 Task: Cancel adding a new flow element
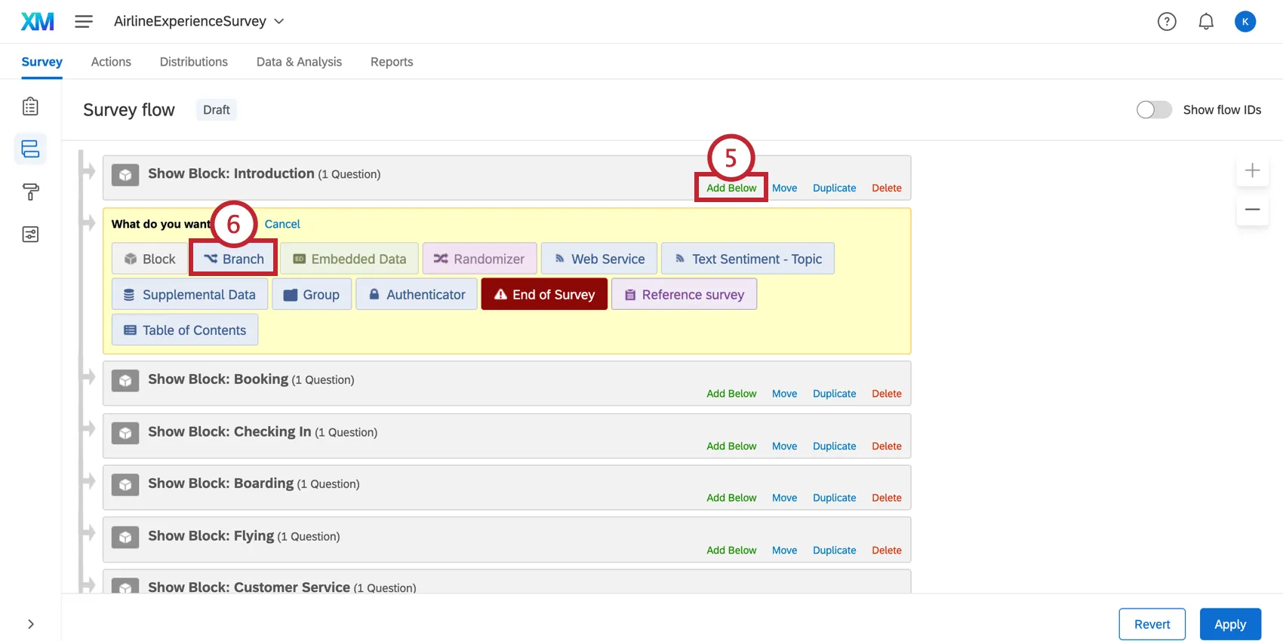click(x=282, y=224)
